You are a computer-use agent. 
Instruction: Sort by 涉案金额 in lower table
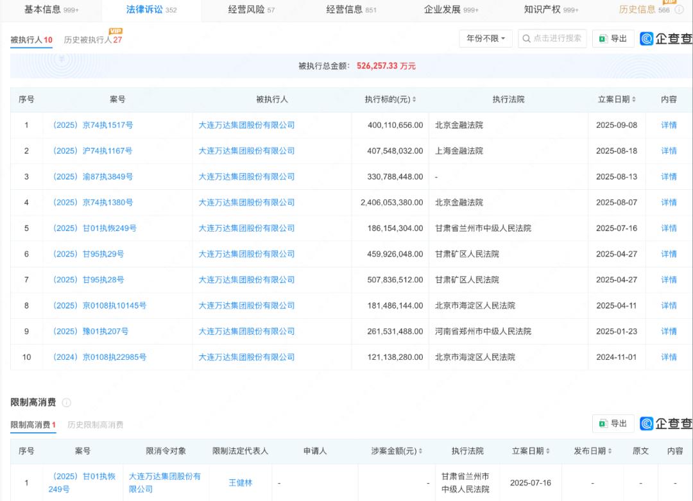pyautogui.click(x=420, y=451)
